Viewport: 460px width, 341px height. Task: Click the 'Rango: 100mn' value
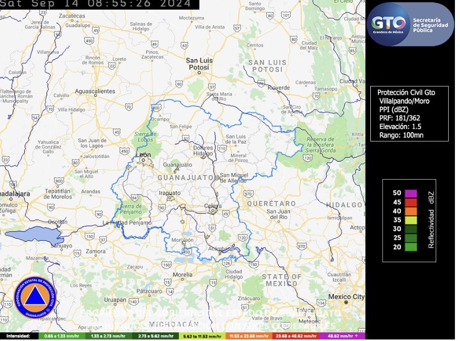pos(401,135)
